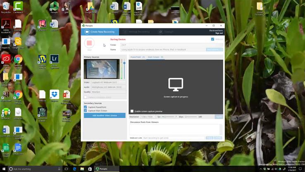Image resolution: width=305 pixels, height=172 pixels.
Task: Open the Create New Recording tab
Action: tap(100, 32)
